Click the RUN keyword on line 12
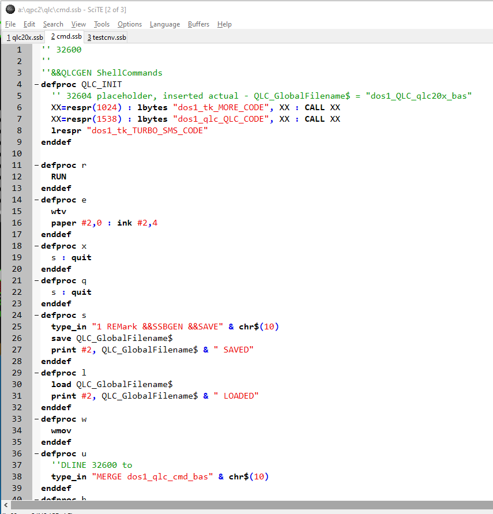This screenshot has width=493, height=514. (59, 177)
